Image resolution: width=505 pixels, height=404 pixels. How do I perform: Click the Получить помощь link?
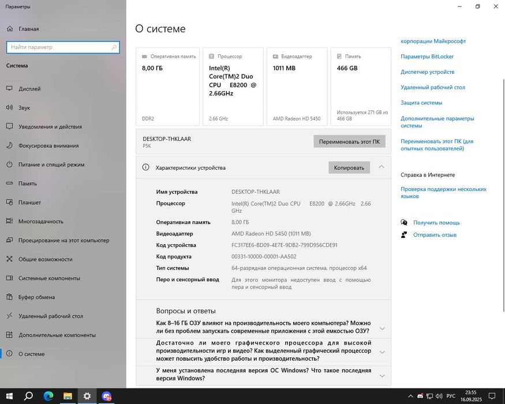pyautogui.click(x=436, y=223)
